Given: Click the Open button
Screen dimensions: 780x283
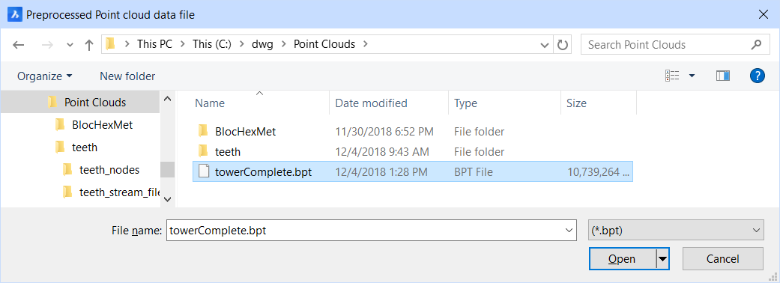Looking at the screenshot, I should [x=623, y=258].
